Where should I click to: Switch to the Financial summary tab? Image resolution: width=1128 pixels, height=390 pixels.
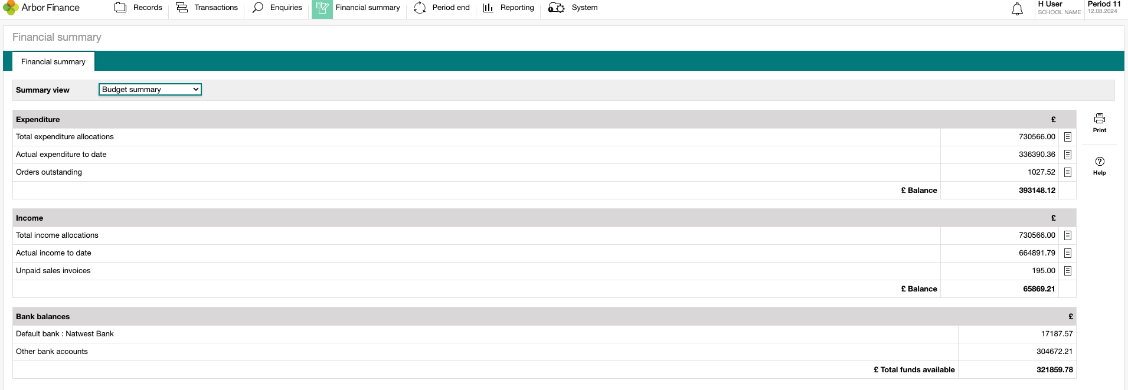[x=53, y=61]
